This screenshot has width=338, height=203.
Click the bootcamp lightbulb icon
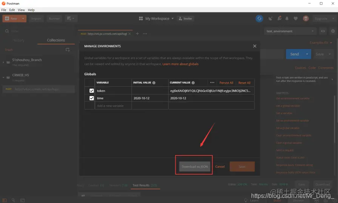coord(245,200)
